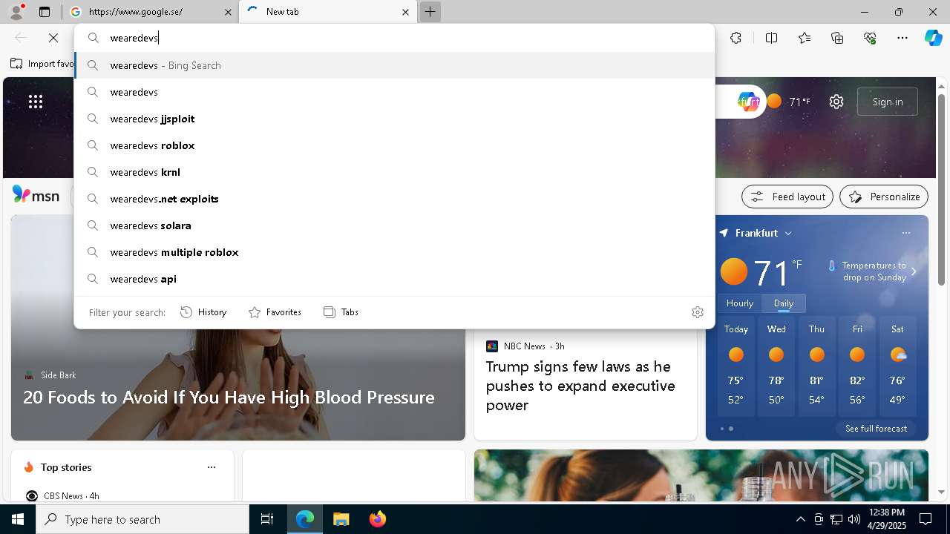Open Browser essentials icon
The image size is (950, 534).
pyautogui.click(x=870, y=38)
